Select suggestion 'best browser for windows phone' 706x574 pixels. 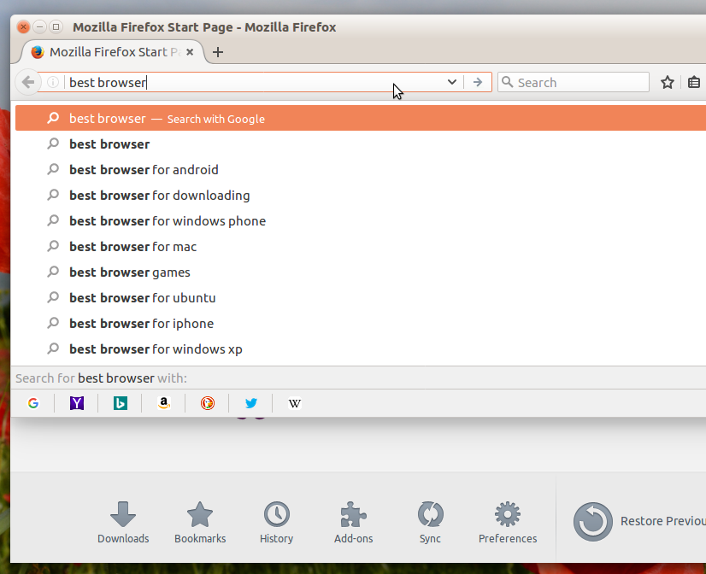click(x=361, y=221)
